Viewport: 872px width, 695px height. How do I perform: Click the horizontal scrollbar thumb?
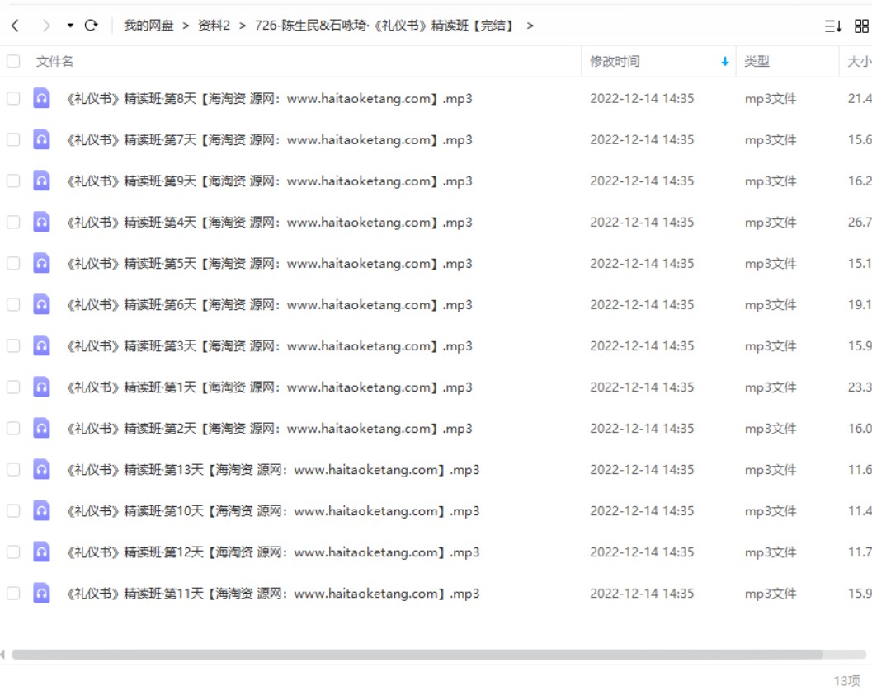pyautogui.click(x=417, y=655)
